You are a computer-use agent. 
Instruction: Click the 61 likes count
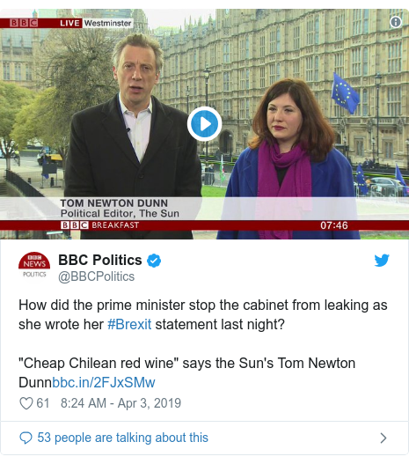tap(43, 403)
